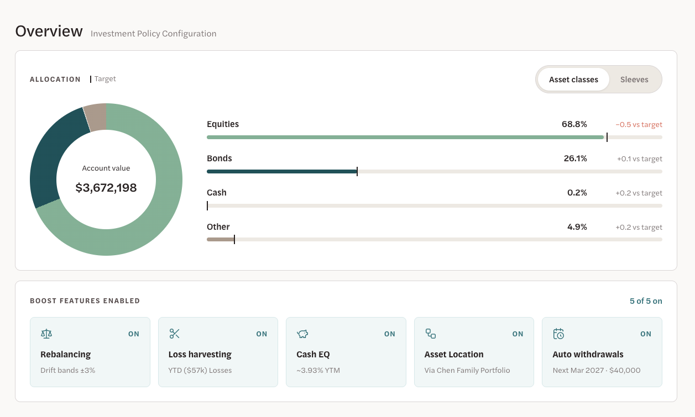Image resolution: width=695 pixels, height=417 pixels.
Task: Click Next Mar 2027 · $40,000 text
Action: (x=597, y=371)
